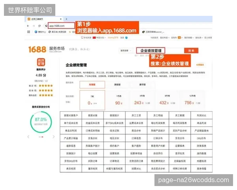Expand the 我的收藏 dropdown
The width and height of the screenshot is (237, 190).
189,38
